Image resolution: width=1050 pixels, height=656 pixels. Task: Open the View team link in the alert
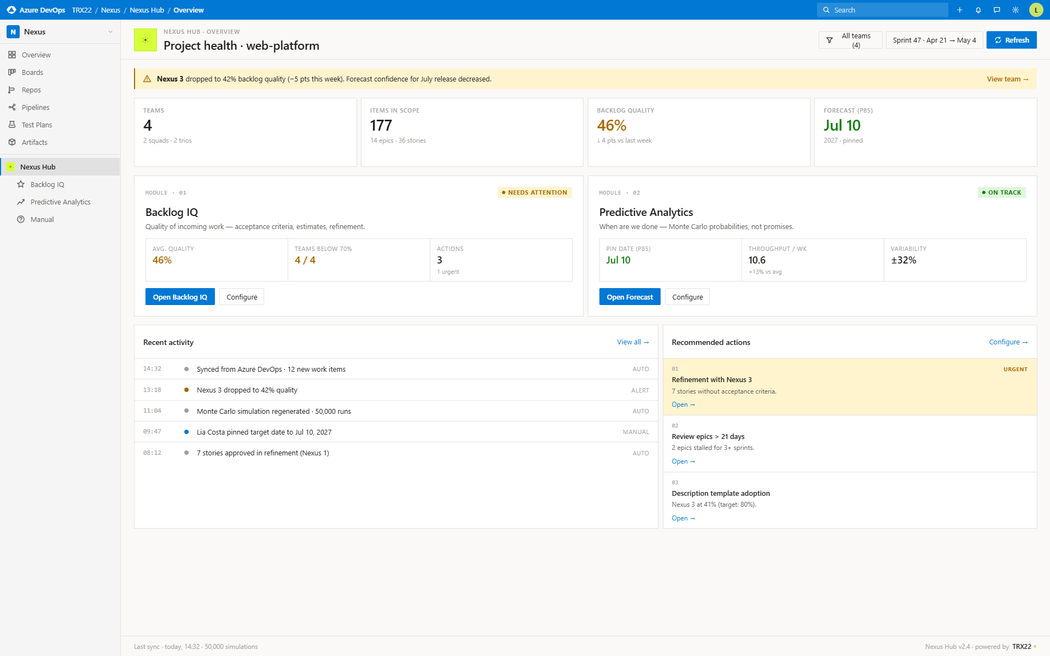[1007, 79]
